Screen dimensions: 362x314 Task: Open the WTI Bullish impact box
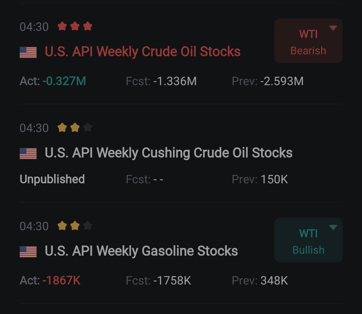(308, 240)
